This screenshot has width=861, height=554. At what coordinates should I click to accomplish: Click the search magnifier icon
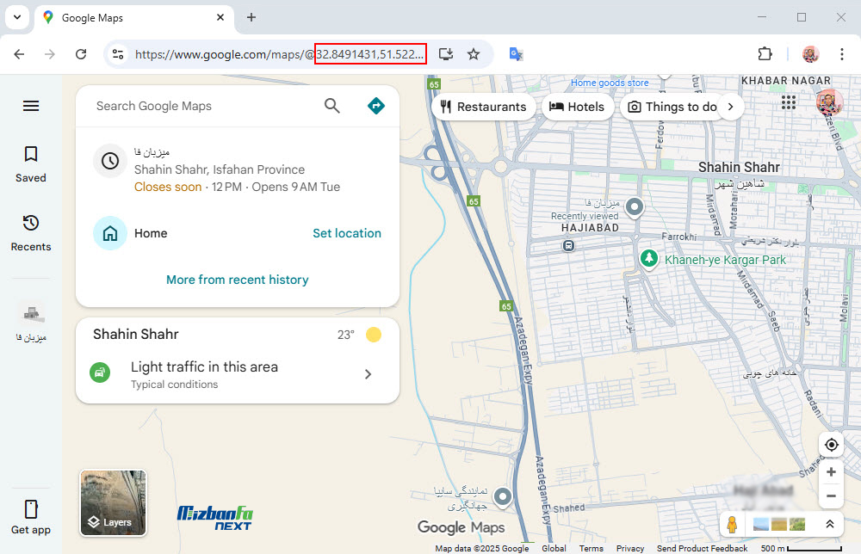[x=332, y=106]
